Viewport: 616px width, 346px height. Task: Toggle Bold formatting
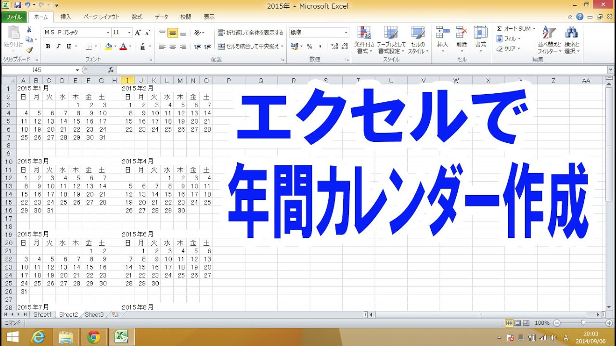click(x=48, y=47)
